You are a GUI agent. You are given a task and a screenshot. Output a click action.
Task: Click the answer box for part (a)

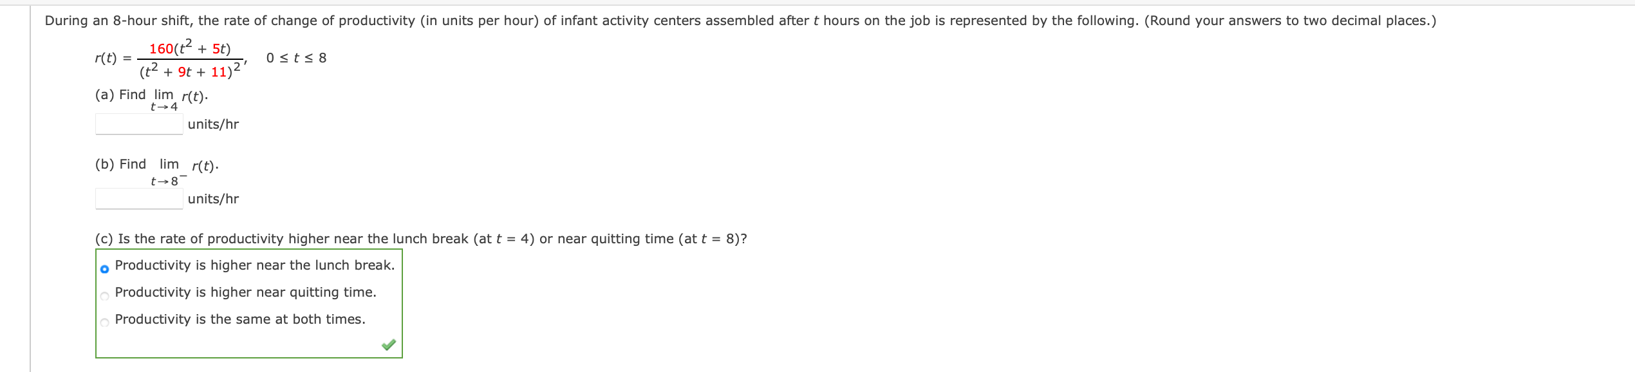click(138, 124)
